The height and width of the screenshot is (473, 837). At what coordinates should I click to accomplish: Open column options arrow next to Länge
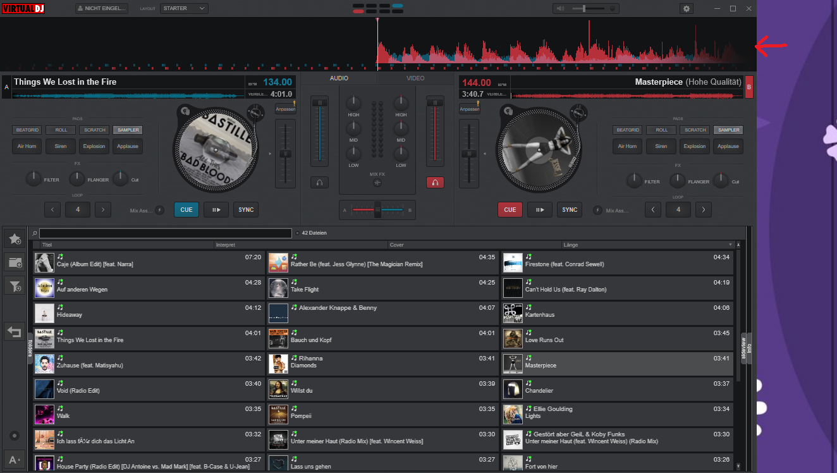[x=731, y=245]
